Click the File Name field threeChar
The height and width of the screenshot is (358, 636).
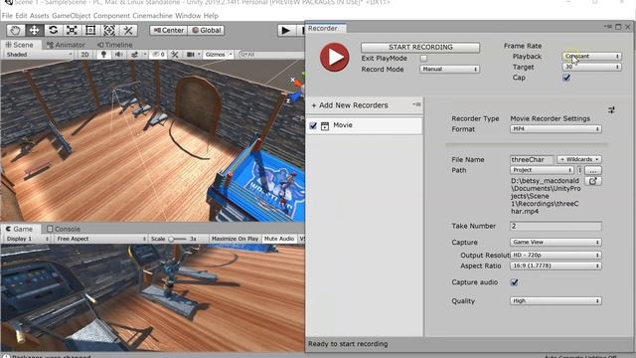coord(532,160)
